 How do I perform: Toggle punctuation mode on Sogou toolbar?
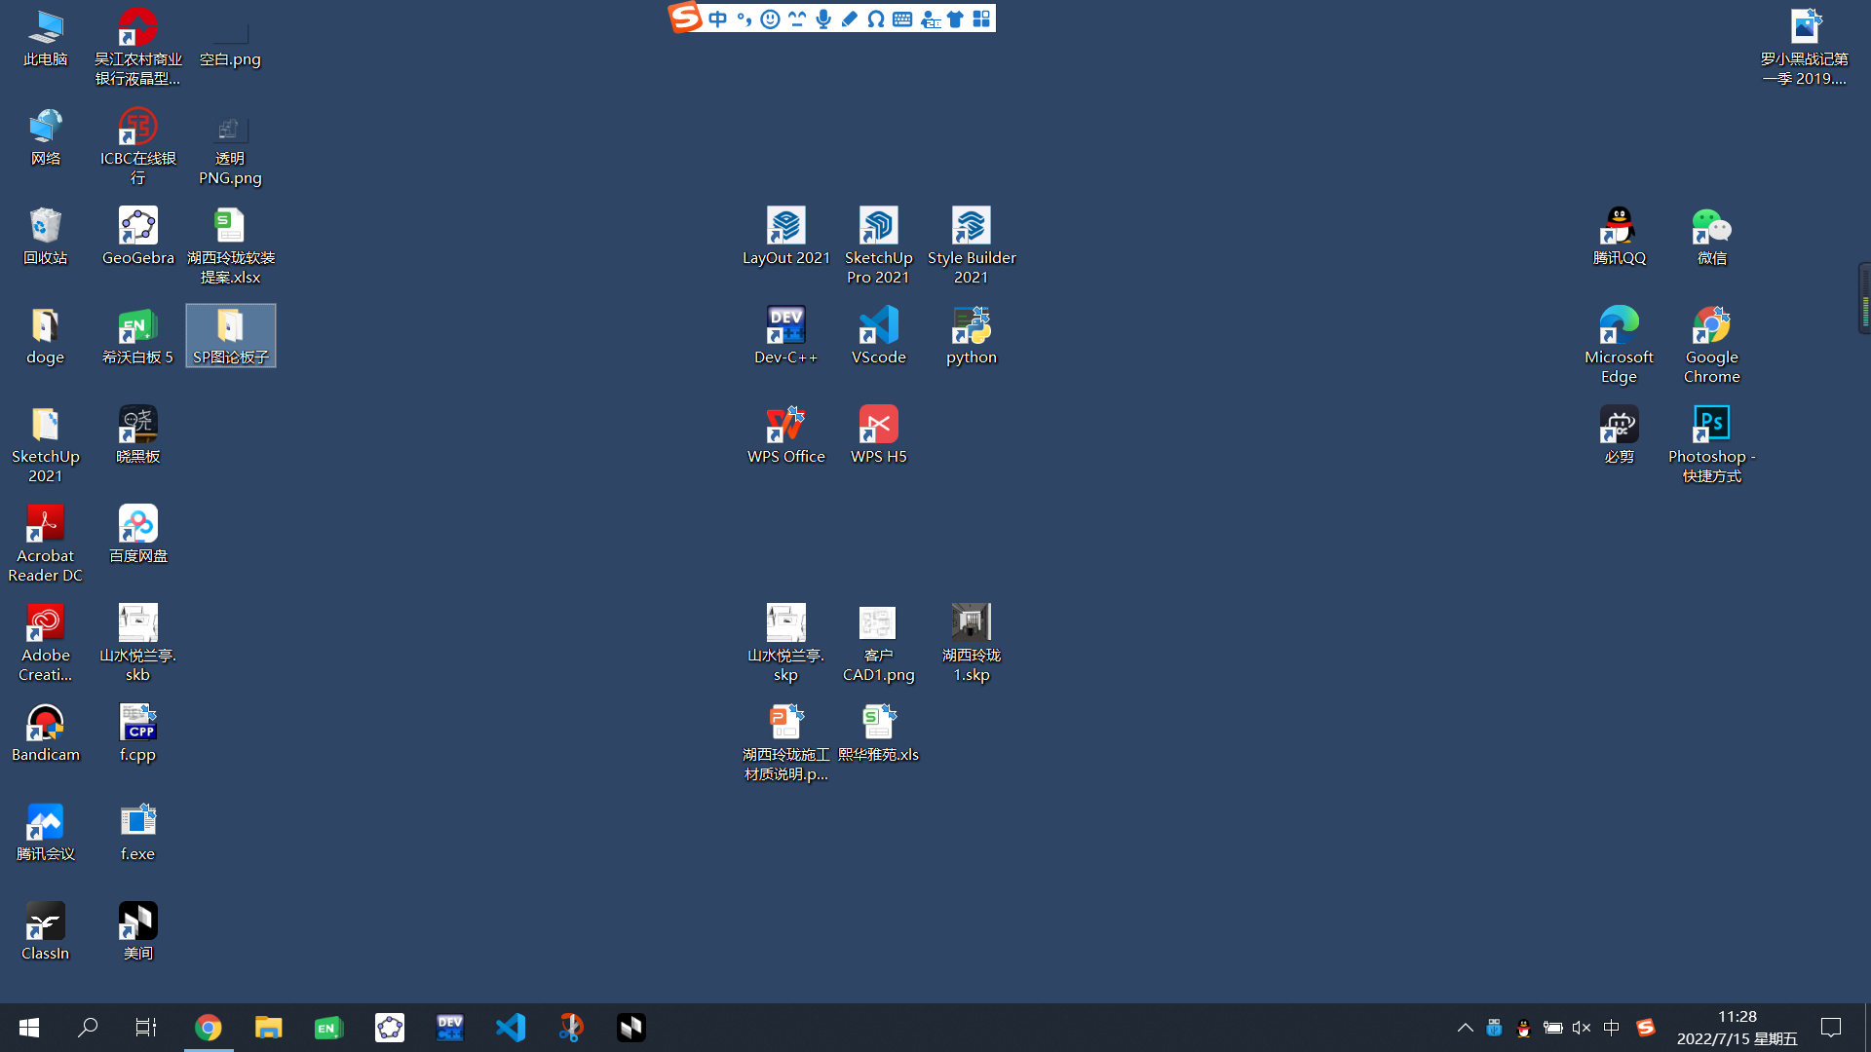tap(745, 19)
